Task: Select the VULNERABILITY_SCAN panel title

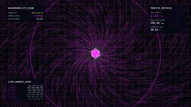Action: [21, 8]
